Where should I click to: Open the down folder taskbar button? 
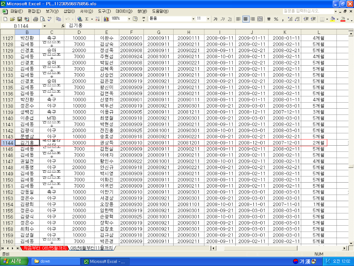tap(55, 261)
